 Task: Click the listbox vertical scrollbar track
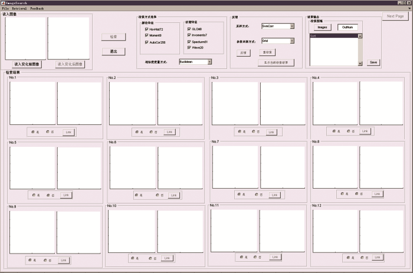tap(360, 50)
